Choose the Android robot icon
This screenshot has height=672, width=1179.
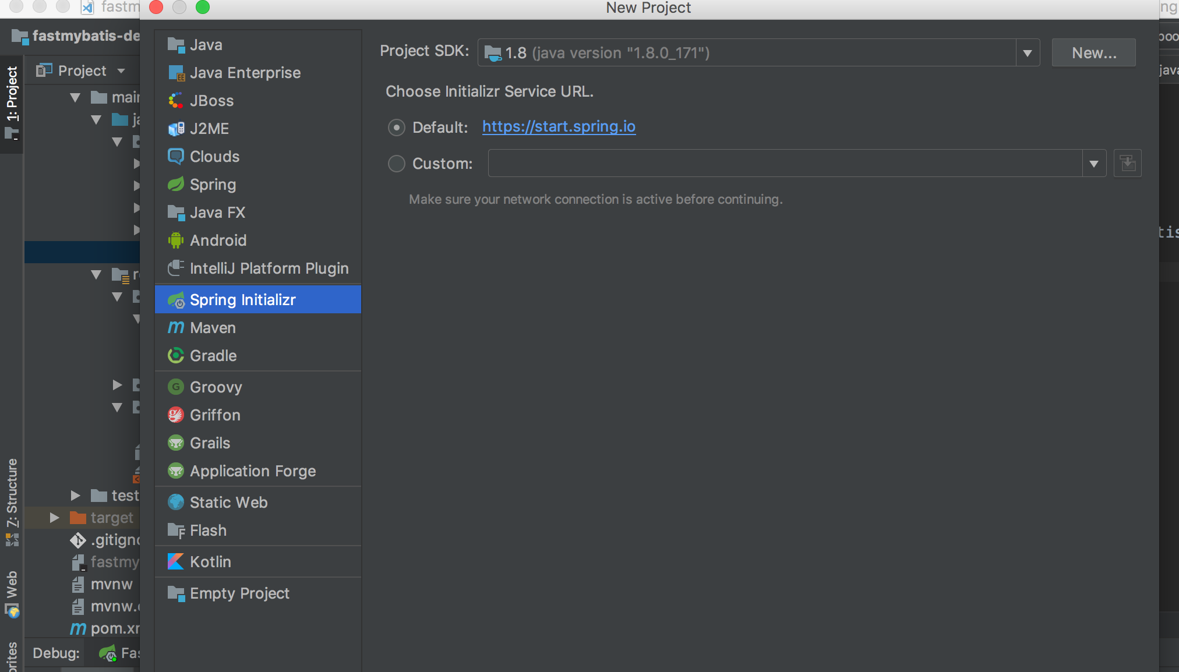pos(175,240)
